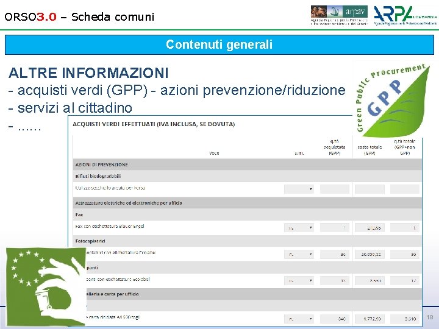The image size is (439, 329).
Task: Click 'Fax con etichettatura Blauer Engel' label
Action: coord(110,226)
